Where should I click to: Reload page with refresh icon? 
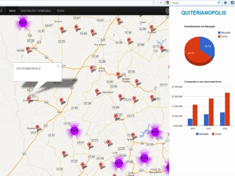point(161,3)
